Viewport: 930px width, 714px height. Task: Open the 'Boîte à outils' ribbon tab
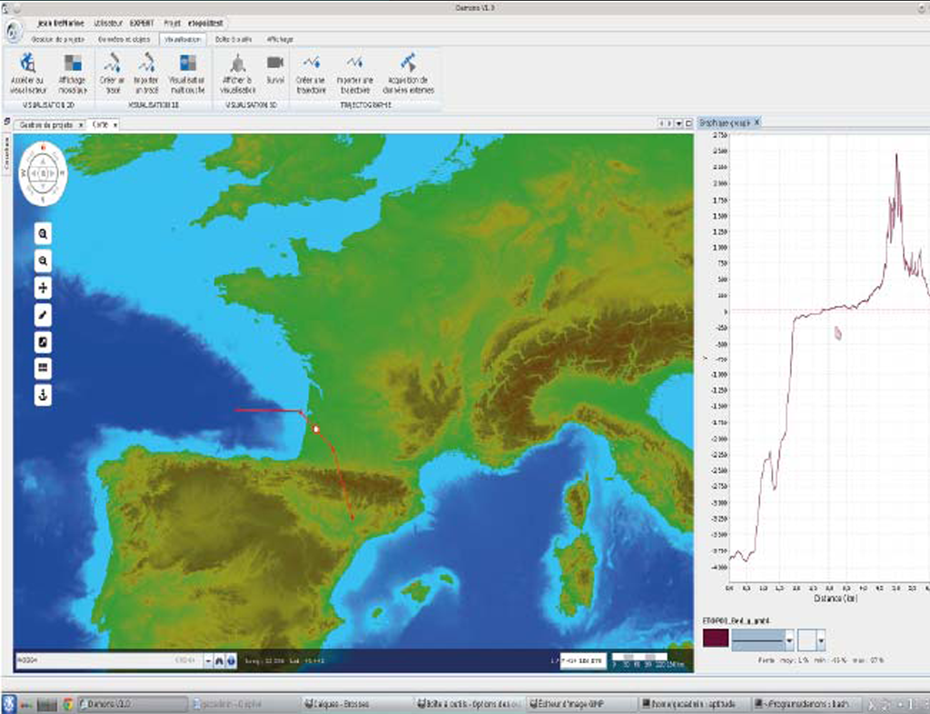coord(233,40)
